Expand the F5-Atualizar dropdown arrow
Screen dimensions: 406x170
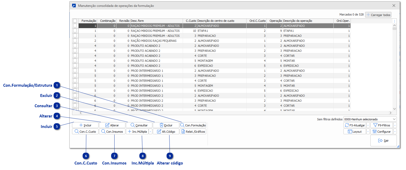click(368, 125)
